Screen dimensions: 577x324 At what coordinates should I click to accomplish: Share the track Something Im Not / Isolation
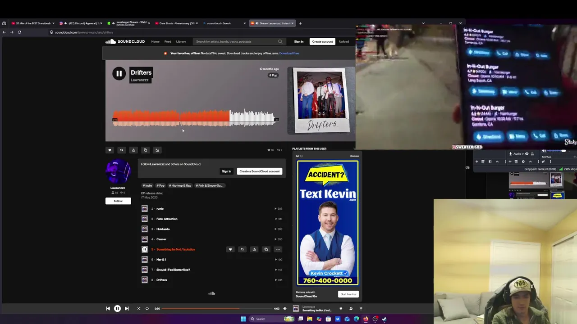(254, 249)
